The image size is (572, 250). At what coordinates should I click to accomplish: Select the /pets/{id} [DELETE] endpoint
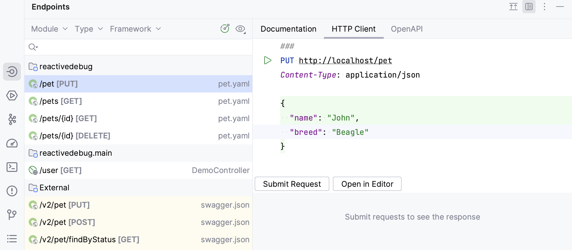[75, 136]
